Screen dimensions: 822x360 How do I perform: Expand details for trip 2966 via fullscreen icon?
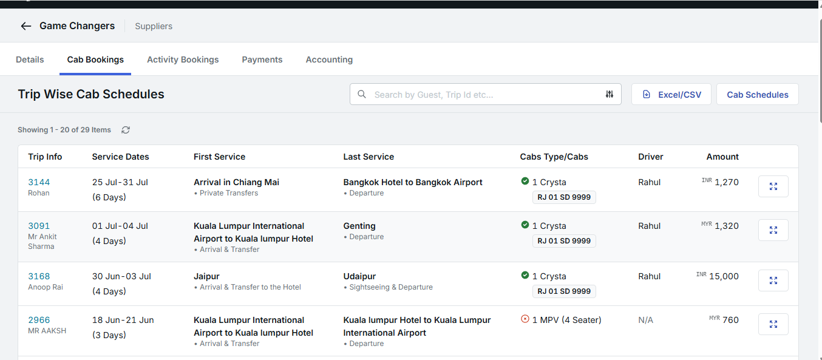(773, 324)
